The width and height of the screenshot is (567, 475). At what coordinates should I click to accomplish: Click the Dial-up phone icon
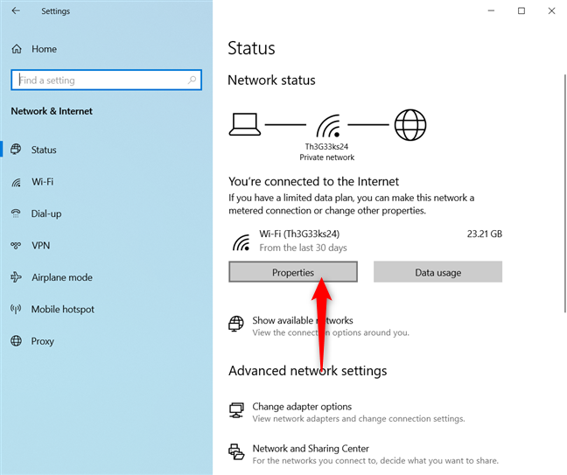16,213
